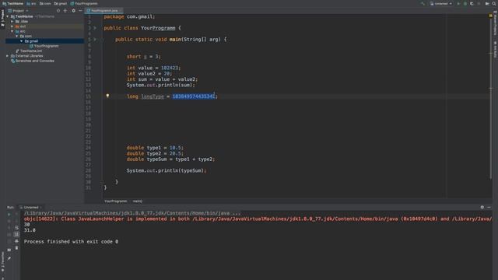Select Scratches and Consoles in project tree
The height and width of the screenshot is (280, 498).
(x=33, y=61)
